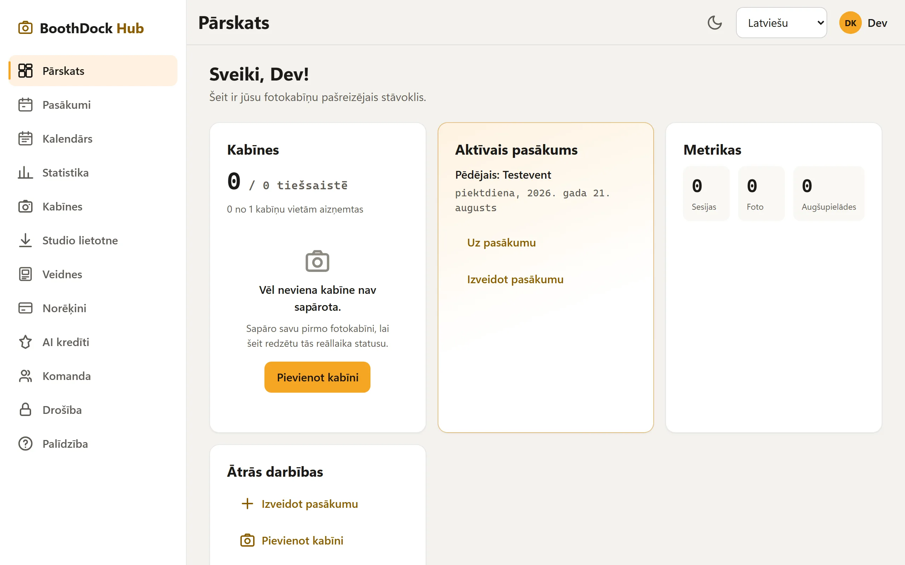This screenshot has height=565, width=905.
Task: Click the Statistika bar chart icon
Action: (25, 173)
